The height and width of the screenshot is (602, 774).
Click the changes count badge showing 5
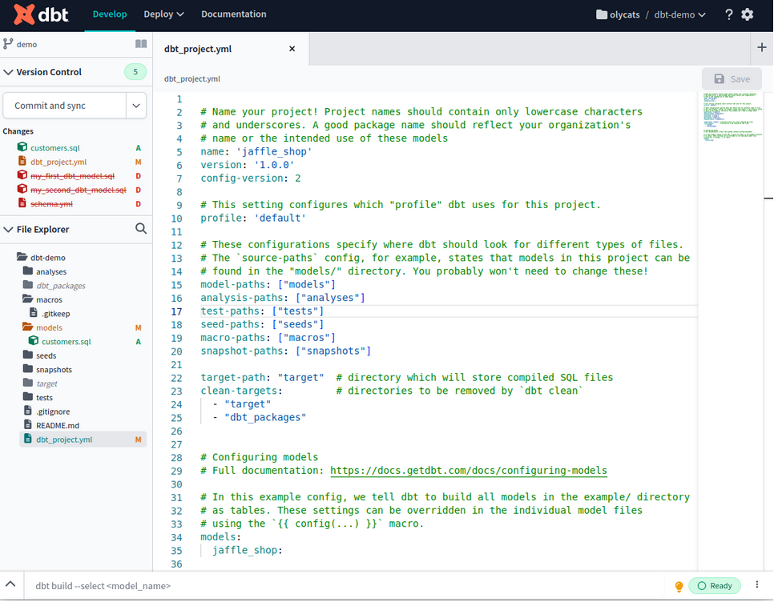coord(135,72)
